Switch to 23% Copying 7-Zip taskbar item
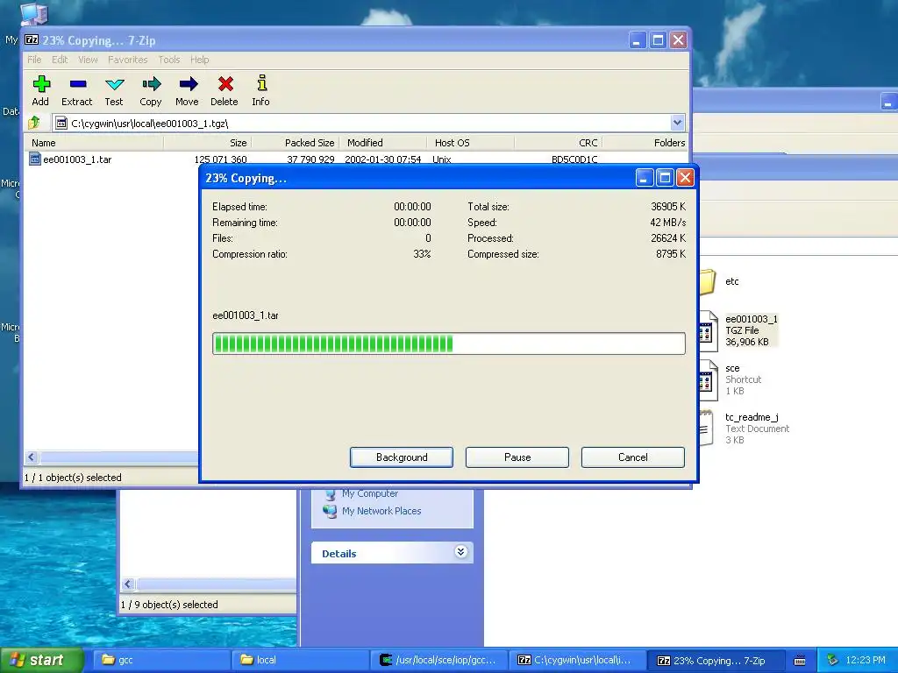 tap(716, 660)
